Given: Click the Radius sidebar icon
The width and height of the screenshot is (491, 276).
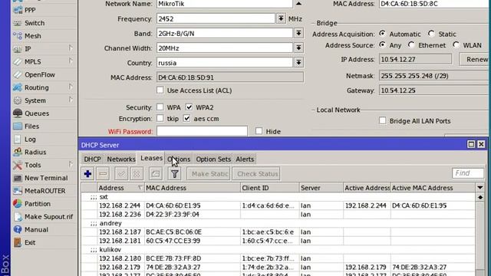Looking at the screenshot, I should coord(18,152).
